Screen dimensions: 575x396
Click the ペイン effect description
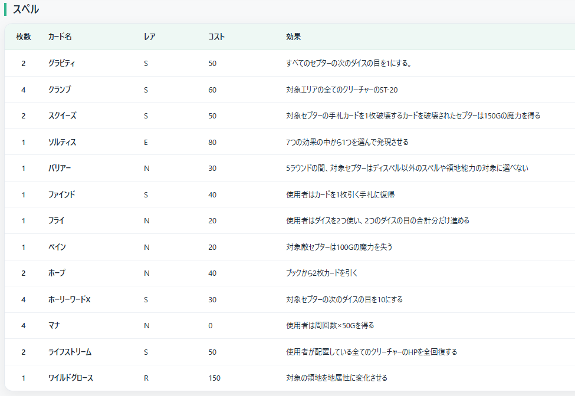[x=339, y=247]
